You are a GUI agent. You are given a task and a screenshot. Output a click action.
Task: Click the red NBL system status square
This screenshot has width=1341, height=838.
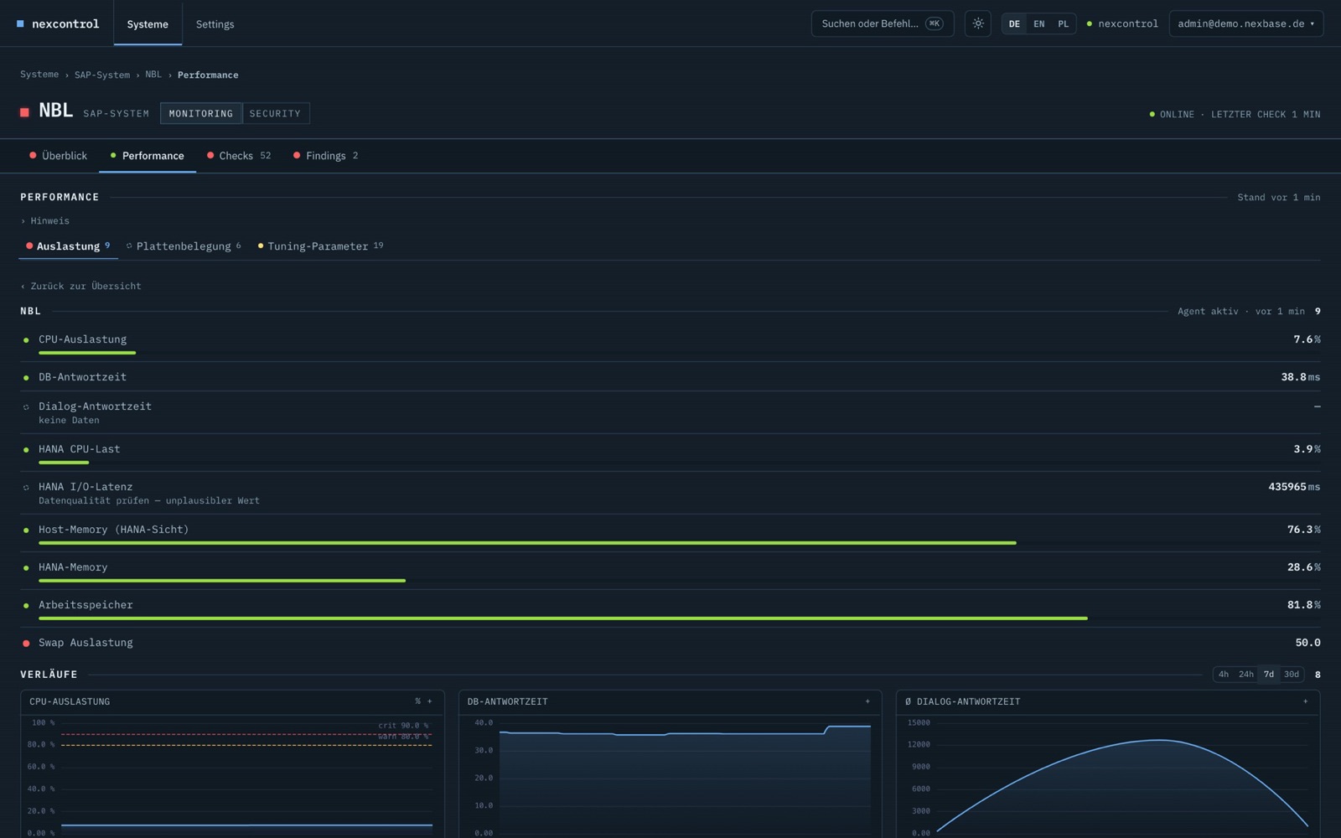(x=25, y=112)
